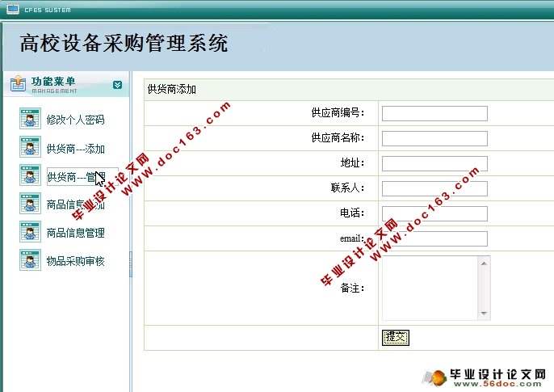554x392 pixels.
Task: Open the 商品信息管理 menu item
Action: click(76, 233)
